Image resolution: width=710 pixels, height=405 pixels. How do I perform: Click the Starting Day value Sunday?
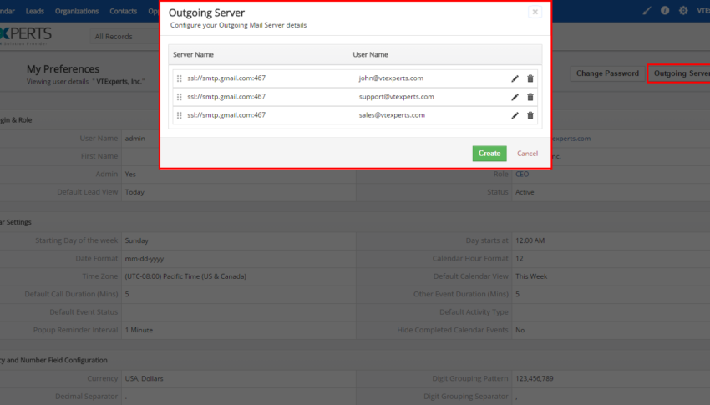click(x=137, y=240)
